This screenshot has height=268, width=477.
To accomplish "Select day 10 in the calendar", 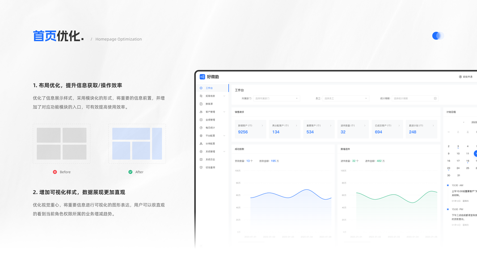I will tap(458, 154).
